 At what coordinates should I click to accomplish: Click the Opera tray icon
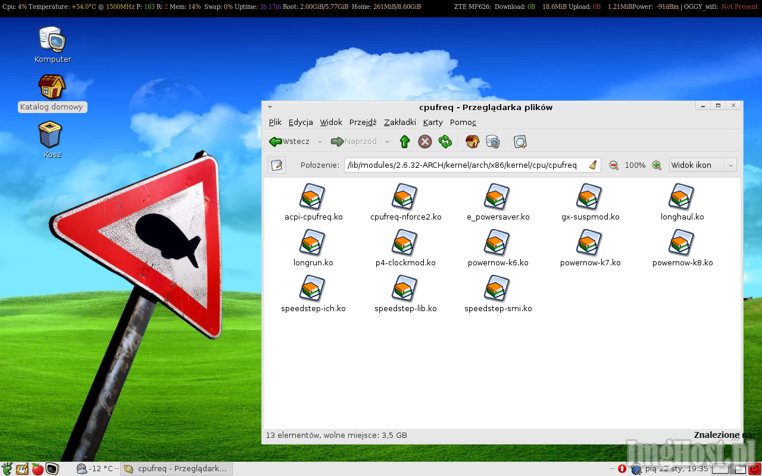(622, 469)
